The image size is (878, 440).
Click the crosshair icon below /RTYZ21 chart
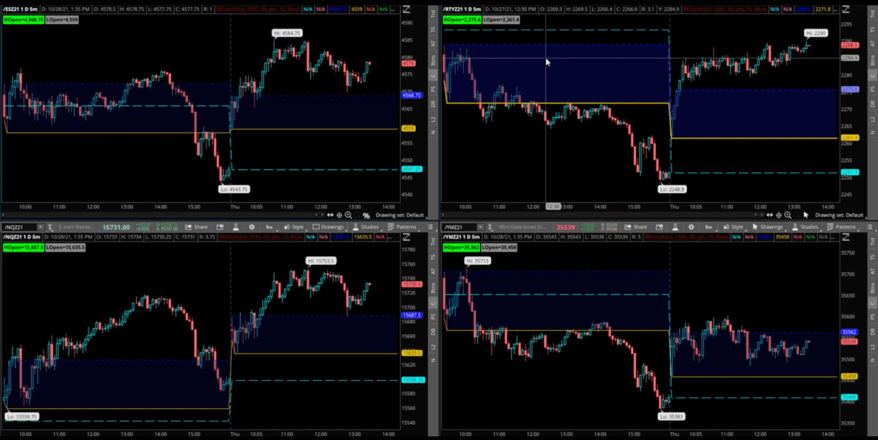tap(779, 215)
